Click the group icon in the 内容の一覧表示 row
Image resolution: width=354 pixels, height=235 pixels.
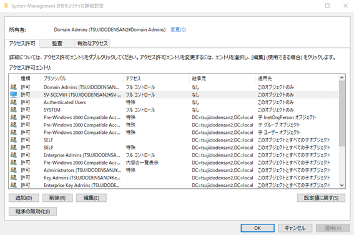coord(14,163)
